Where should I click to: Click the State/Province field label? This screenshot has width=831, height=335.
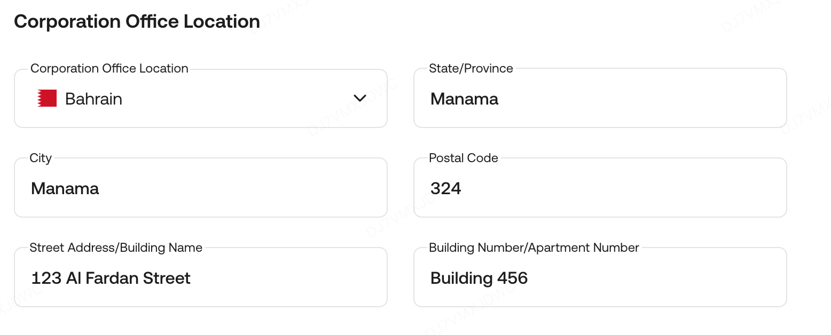click(x=471, y=68)
